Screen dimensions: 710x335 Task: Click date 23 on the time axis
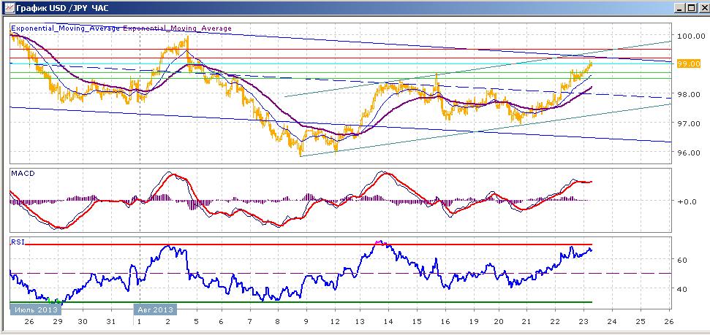pyautogui.click(x=584, y=321)
